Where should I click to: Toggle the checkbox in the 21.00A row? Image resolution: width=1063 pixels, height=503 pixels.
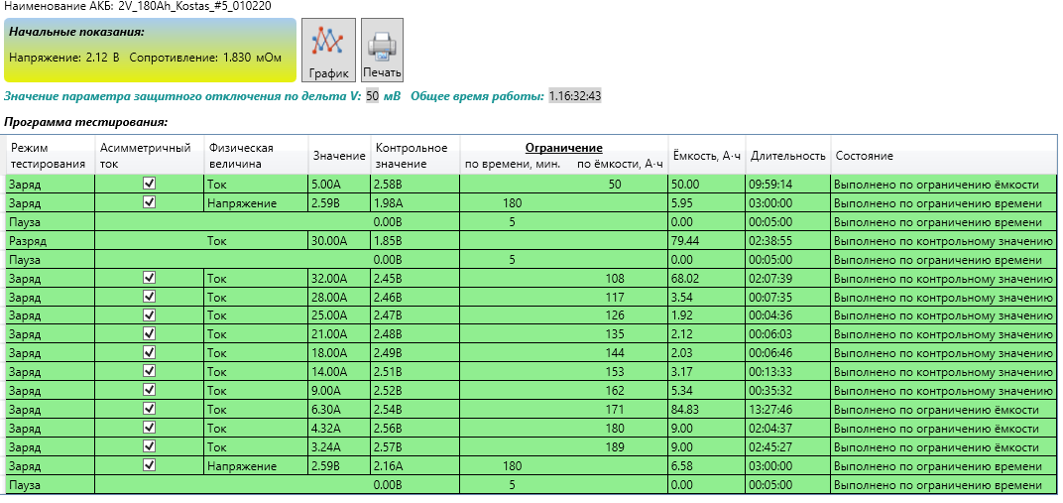(150, 333)
